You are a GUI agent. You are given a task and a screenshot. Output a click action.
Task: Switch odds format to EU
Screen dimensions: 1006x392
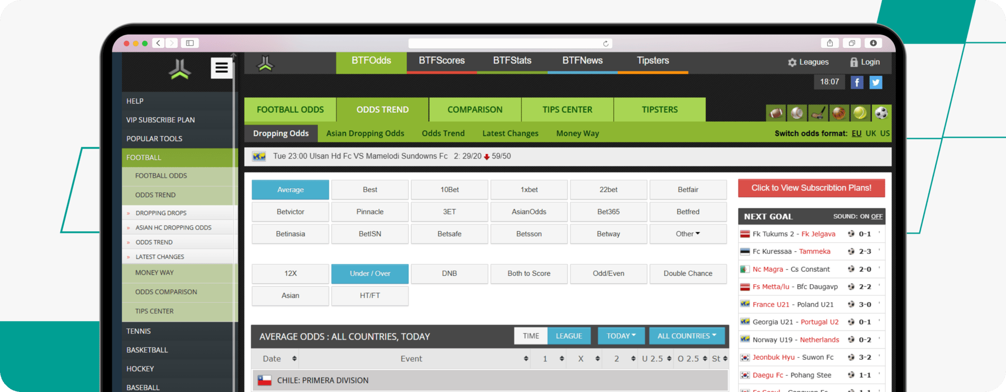pyautogui.click(x=856, y=133)
